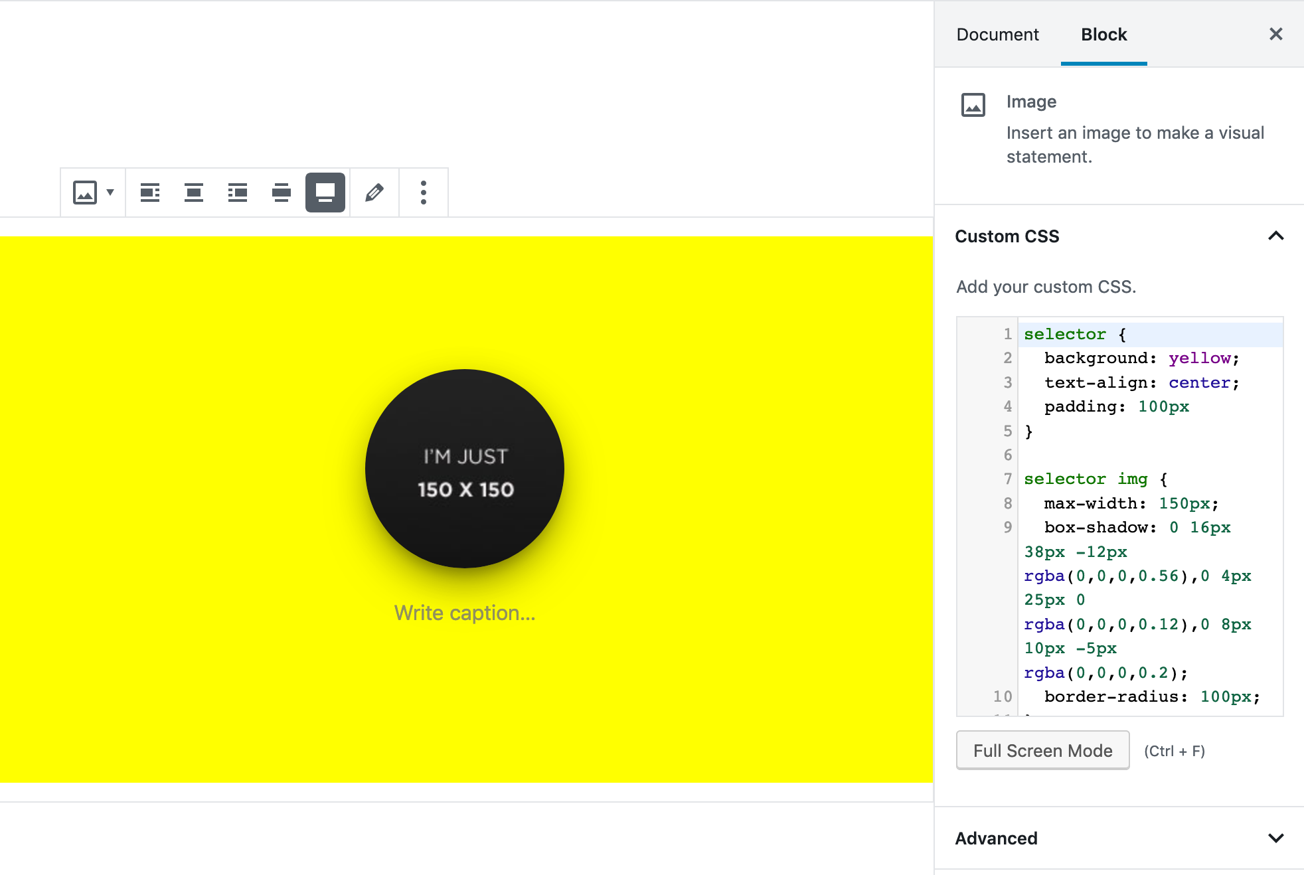Image resolution: width=1304 pixels, height=875 pixels.
Task: Open the more options menu icon
Action: [x=424, y=191]
